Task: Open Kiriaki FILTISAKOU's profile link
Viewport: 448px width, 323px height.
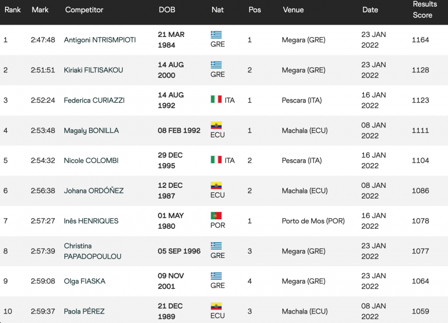Action: (x=93, y=70)
